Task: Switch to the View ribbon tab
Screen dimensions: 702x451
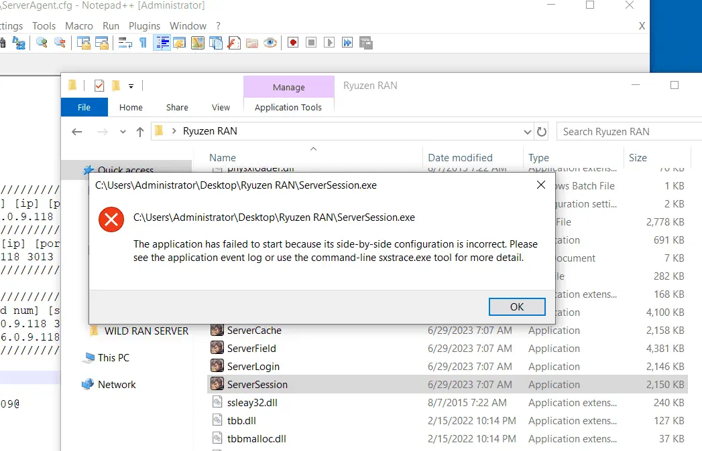Action: 221,107
